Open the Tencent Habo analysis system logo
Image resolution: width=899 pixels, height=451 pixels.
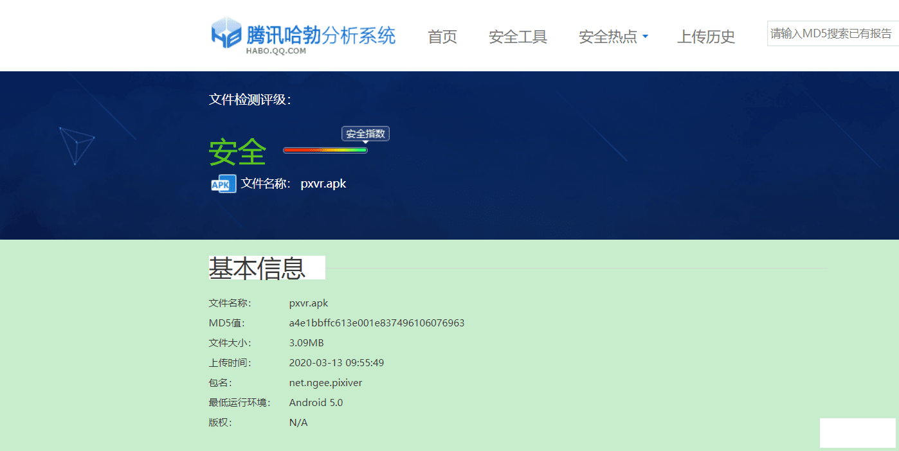(x=304, y=35)
